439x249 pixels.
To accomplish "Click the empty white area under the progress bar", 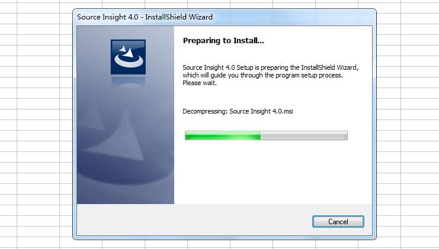I will point(273,172).
